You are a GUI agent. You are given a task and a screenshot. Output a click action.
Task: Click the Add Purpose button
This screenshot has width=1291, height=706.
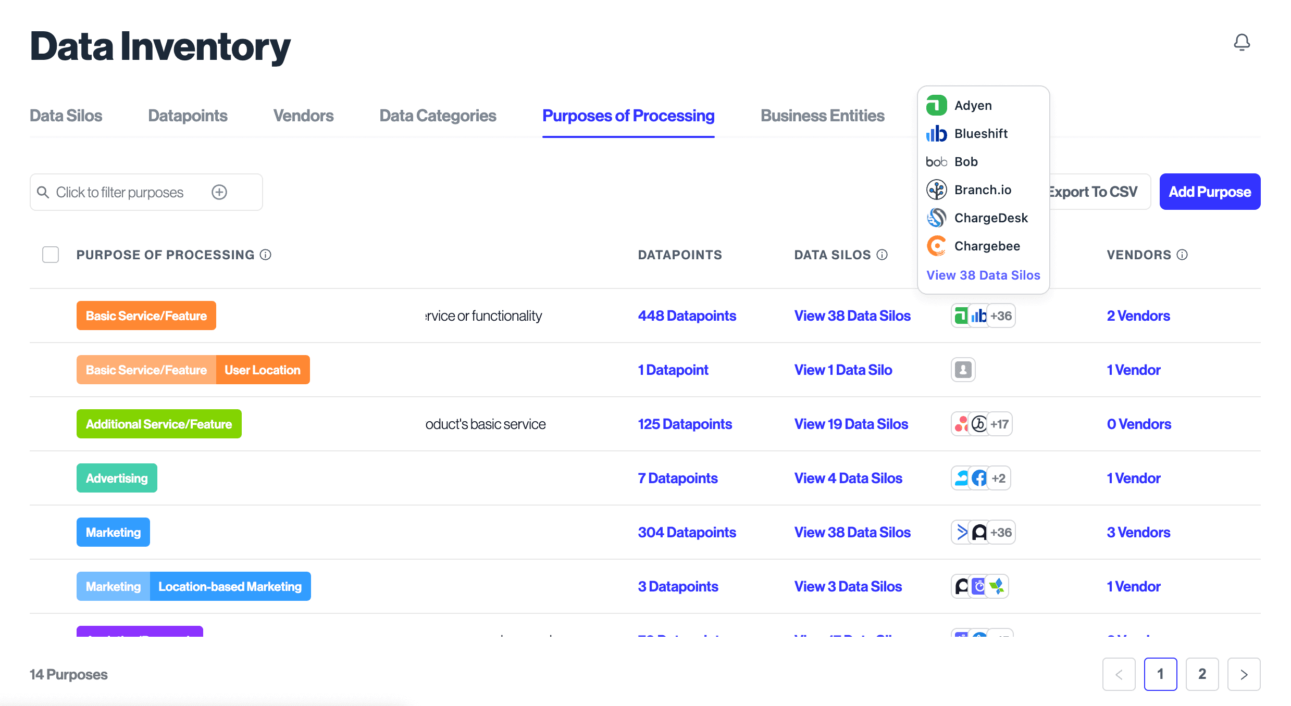coord(1210,192)
